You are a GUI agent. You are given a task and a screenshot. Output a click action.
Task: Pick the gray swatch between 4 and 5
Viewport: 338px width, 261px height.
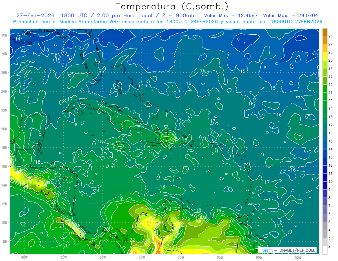tap(325, 226)
